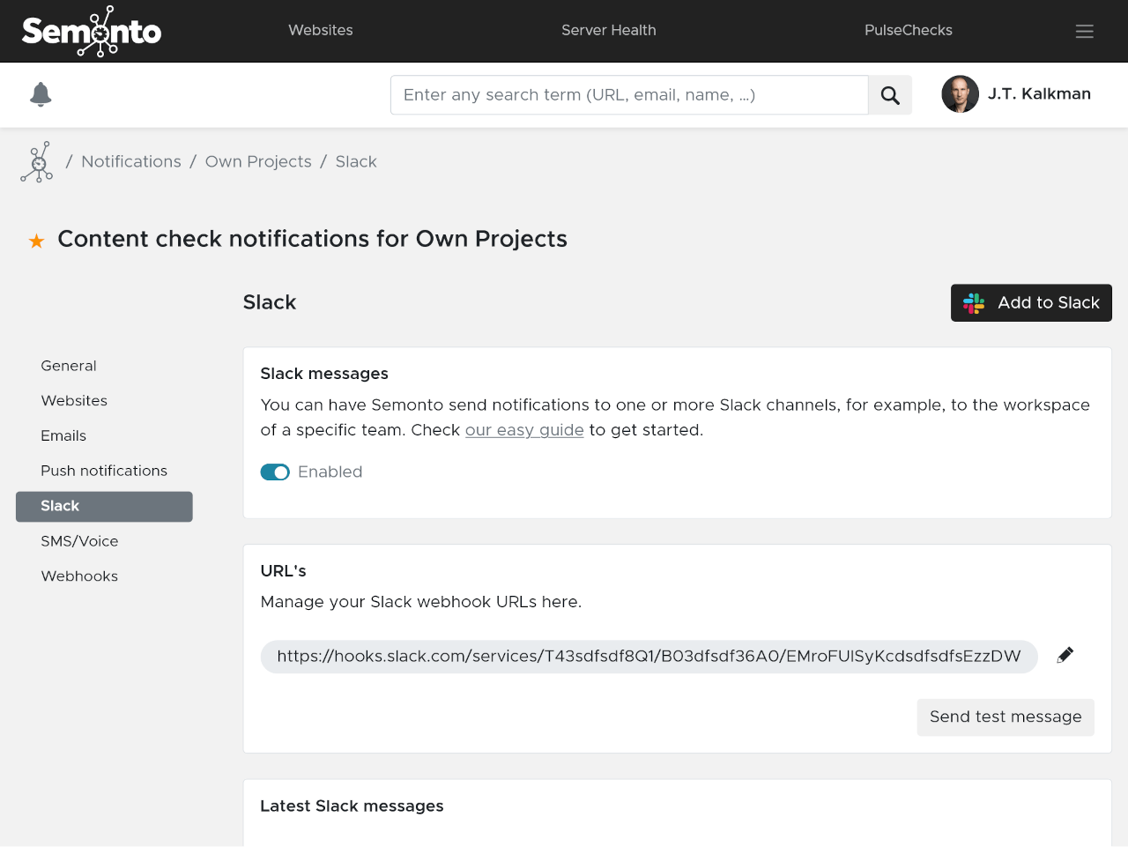The image size is (1128, 847).
Task: Click the Semonto logo
Action: point(92,31)
